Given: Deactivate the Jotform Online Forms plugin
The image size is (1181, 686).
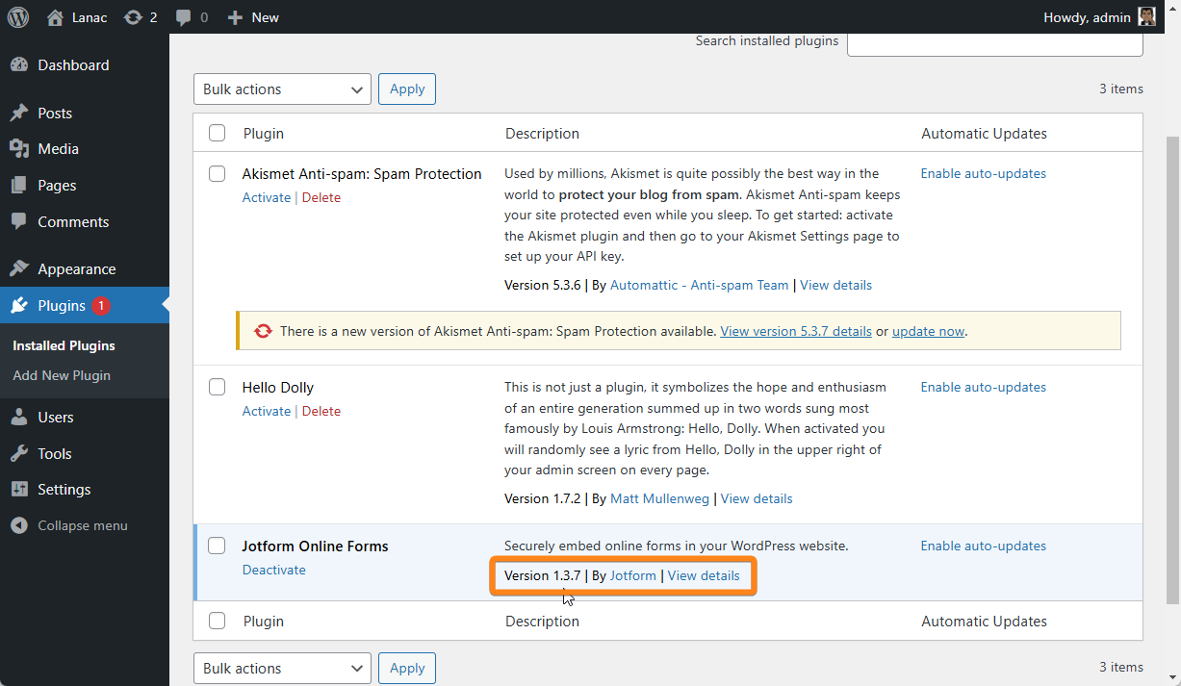Looking at the screenshot, I should pos(273,570).
